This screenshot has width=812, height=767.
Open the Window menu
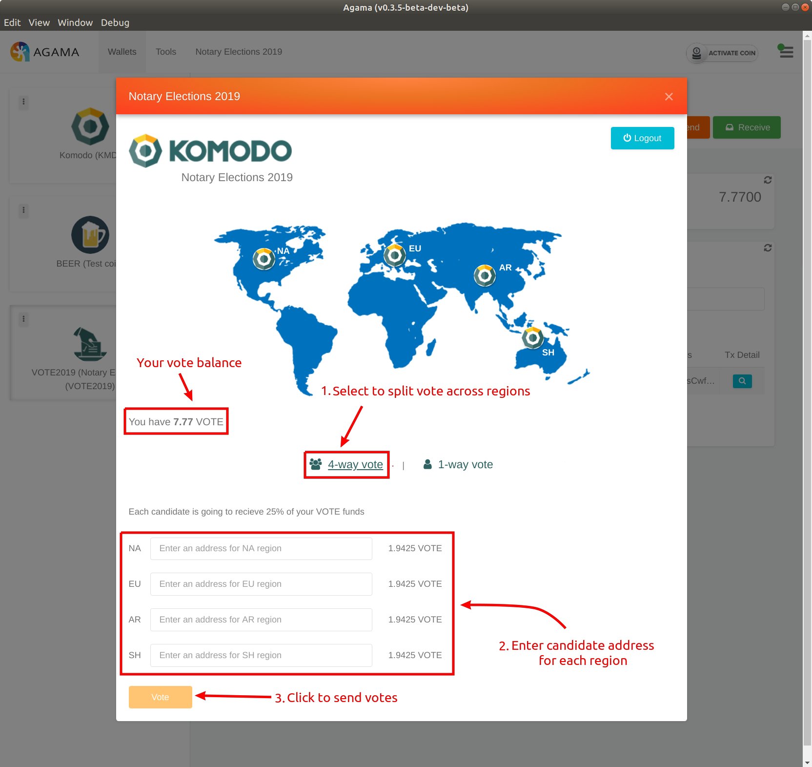75,22
